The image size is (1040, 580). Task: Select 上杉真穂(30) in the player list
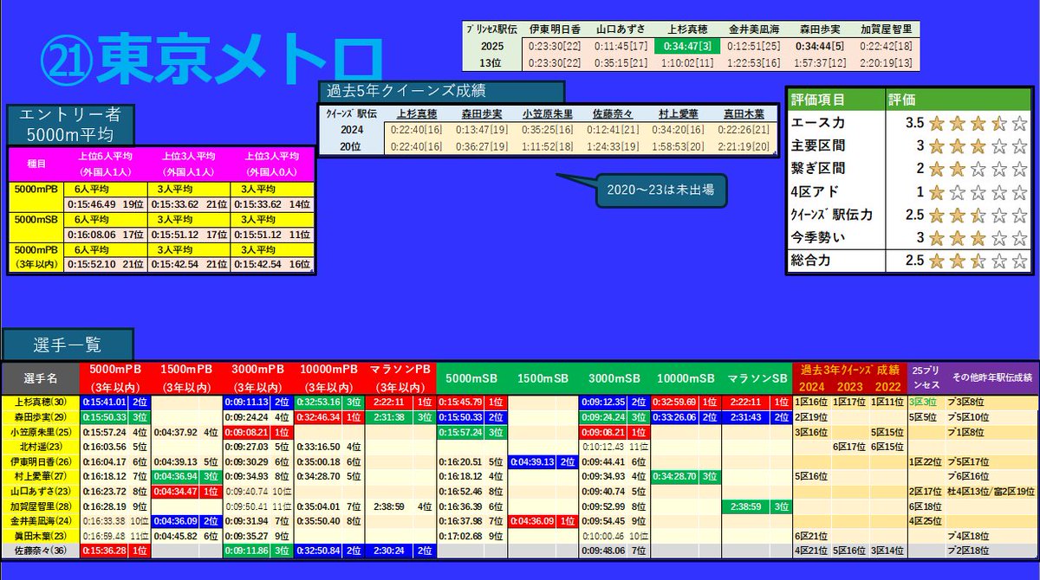tap(41, 403)
